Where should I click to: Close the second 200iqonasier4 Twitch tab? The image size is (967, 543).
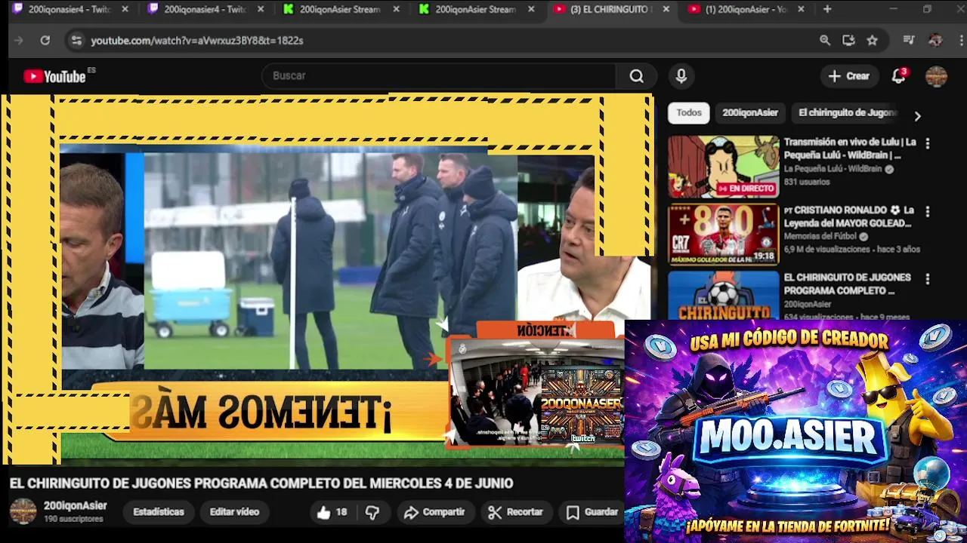(x=261, y=9)
